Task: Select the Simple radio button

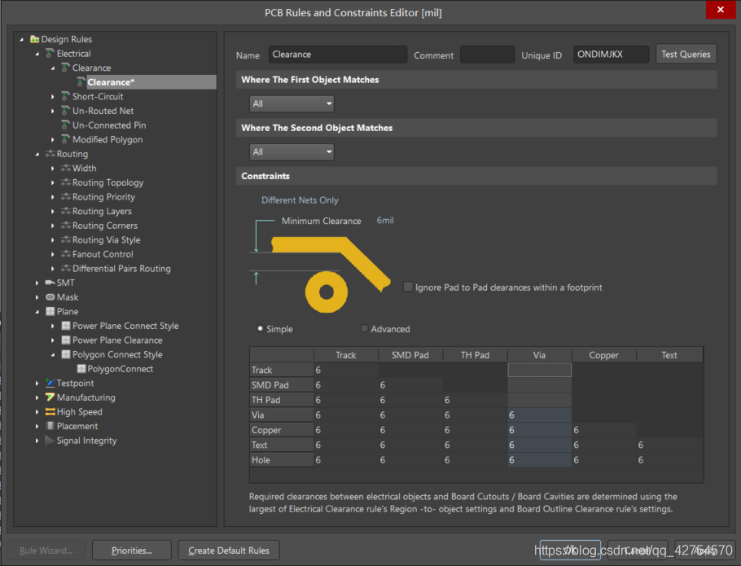Action: pos(260,328)
